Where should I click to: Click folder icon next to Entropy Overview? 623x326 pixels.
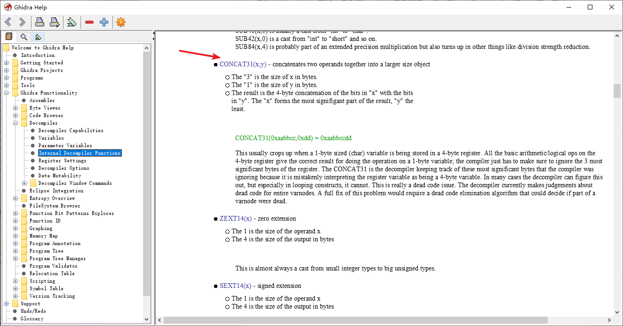24,198
